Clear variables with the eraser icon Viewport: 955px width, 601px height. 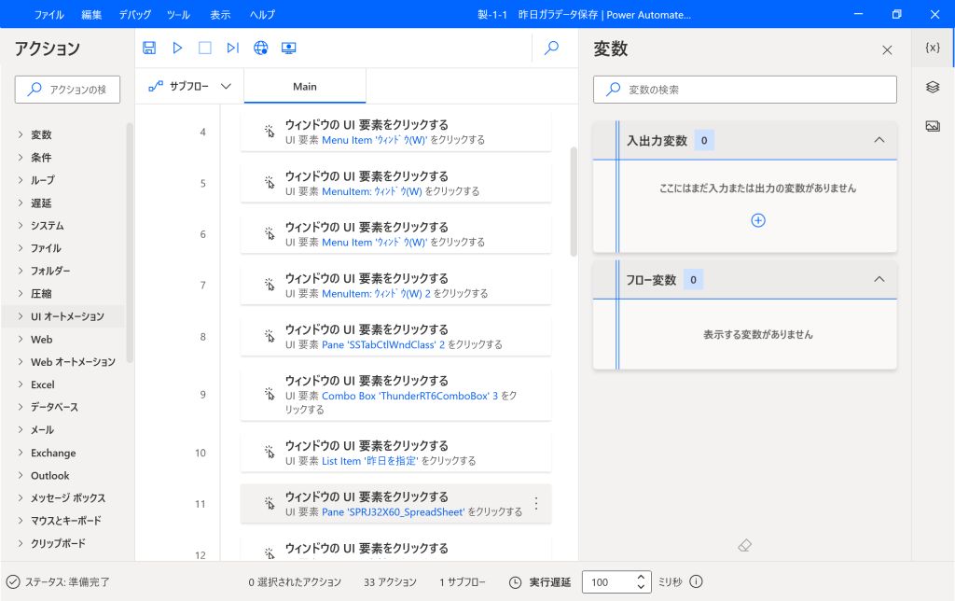(745, 546)
